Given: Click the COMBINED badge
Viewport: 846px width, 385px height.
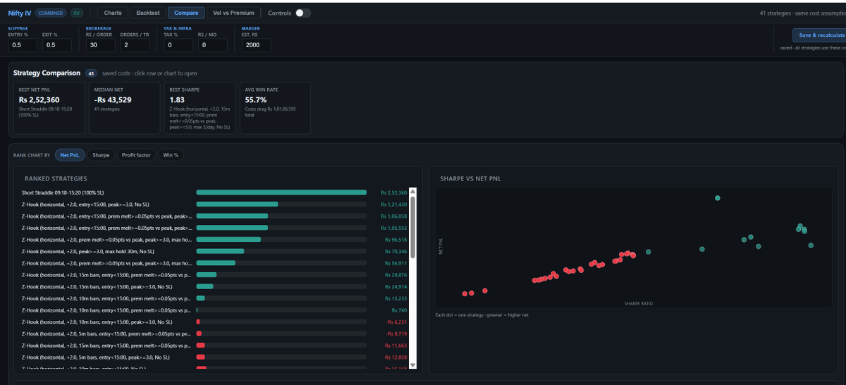Looking at the screenshot, I should point(51,13).
